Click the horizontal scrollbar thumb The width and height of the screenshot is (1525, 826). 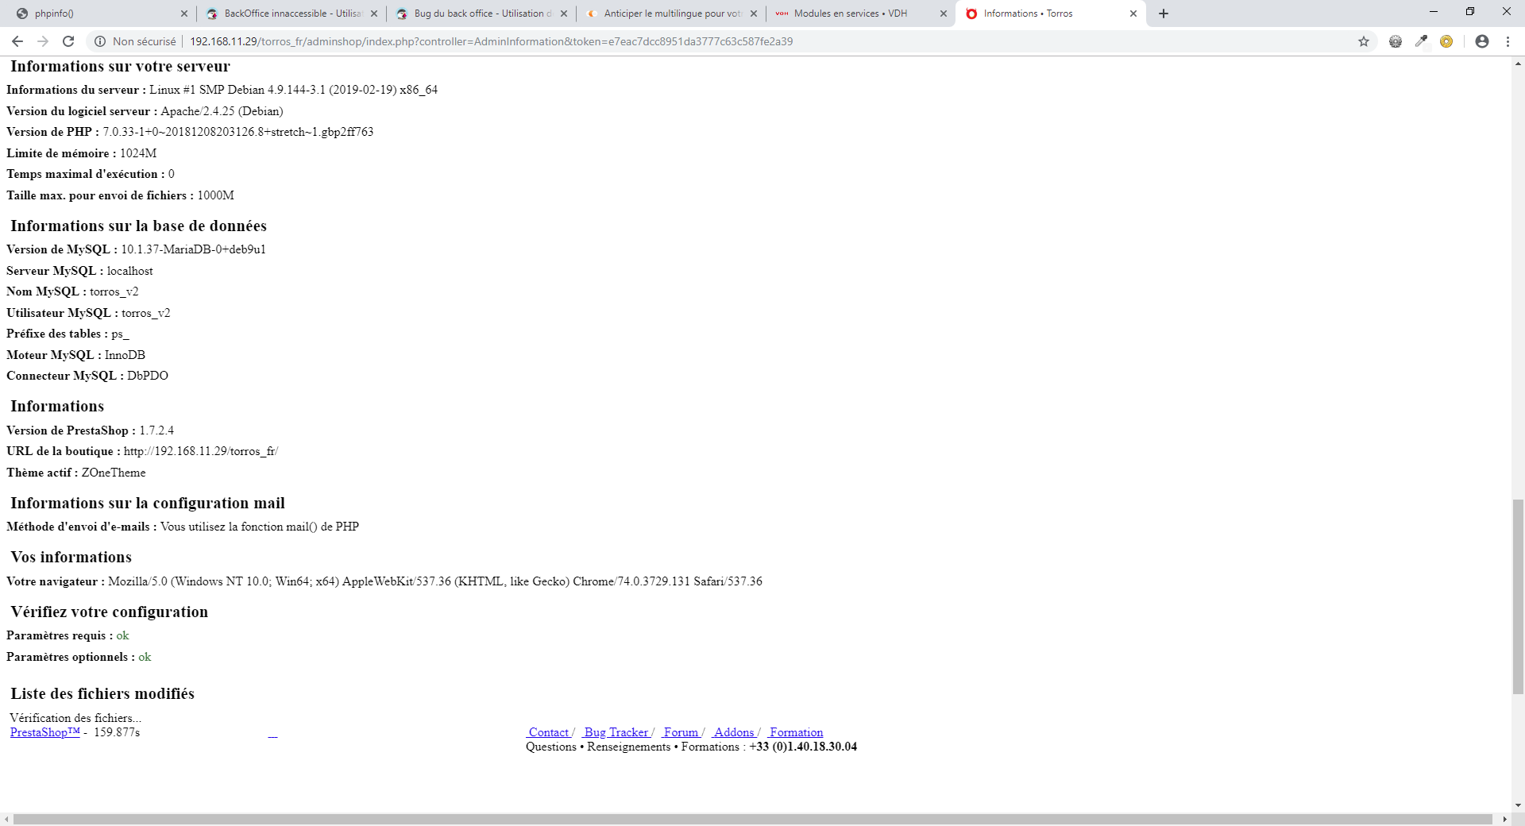[x=753, y=819]
